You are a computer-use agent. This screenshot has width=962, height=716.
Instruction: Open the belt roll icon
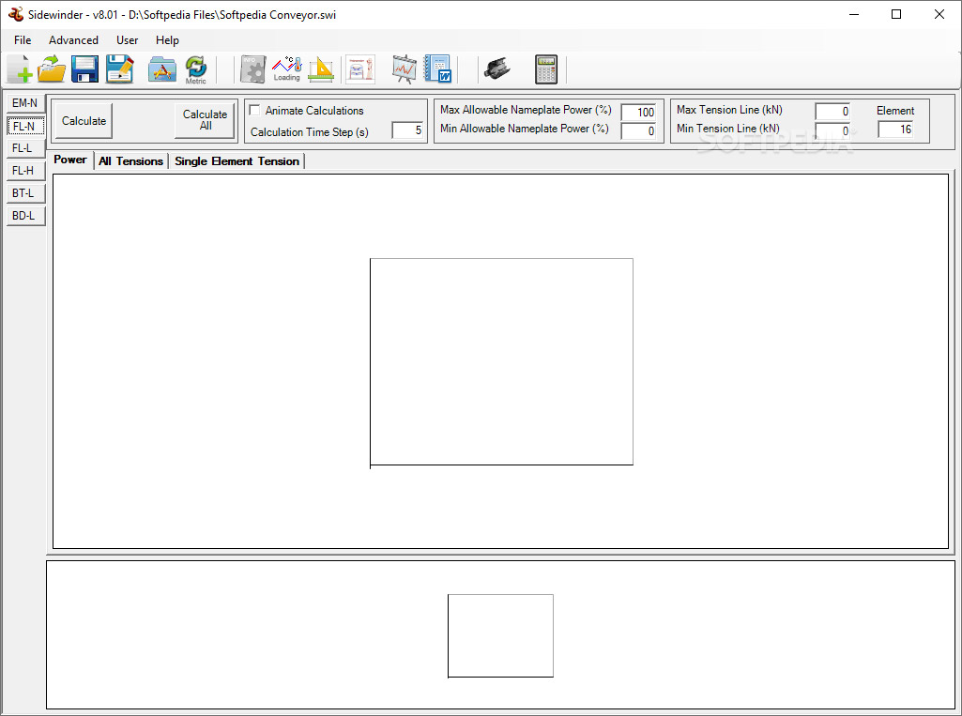click(496, 69)
